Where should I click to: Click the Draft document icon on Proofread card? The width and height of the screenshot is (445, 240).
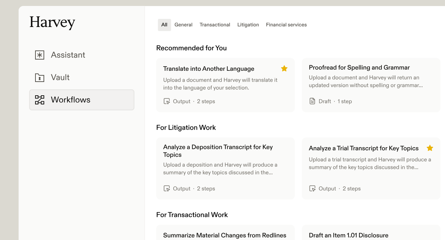312,101
